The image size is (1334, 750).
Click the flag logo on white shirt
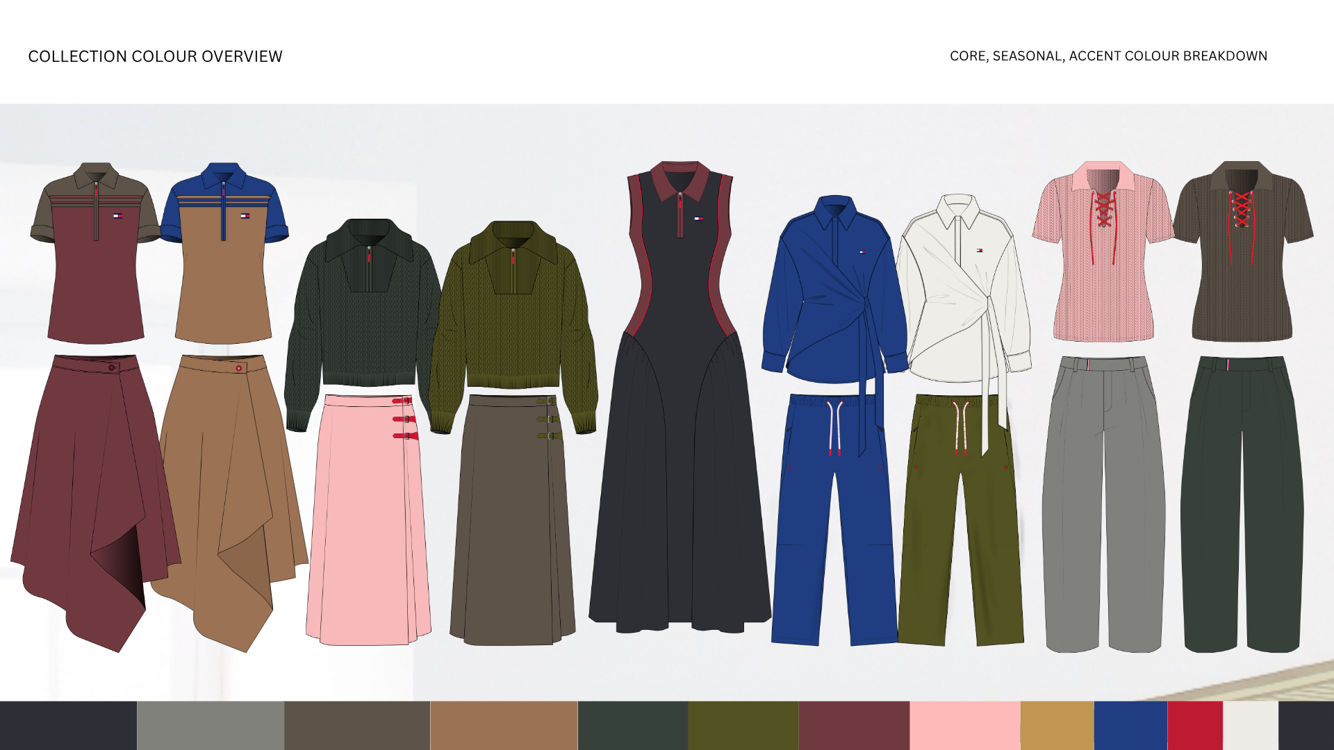point(980,250)
